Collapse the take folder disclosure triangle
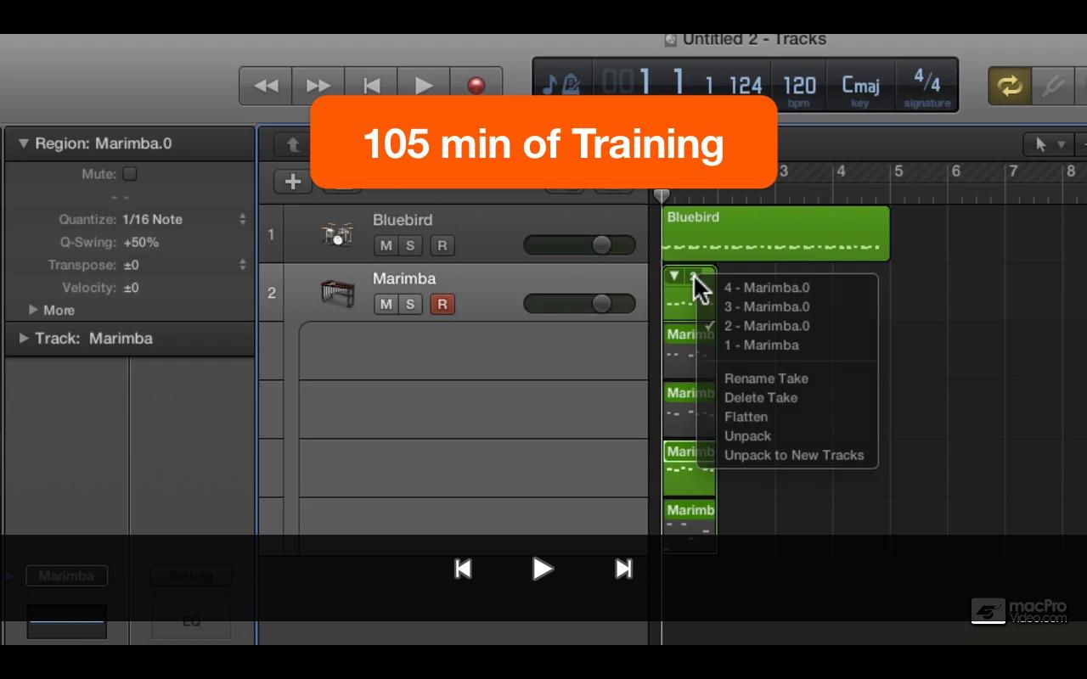Screen dimensions: 1087x679 [674, 276]
